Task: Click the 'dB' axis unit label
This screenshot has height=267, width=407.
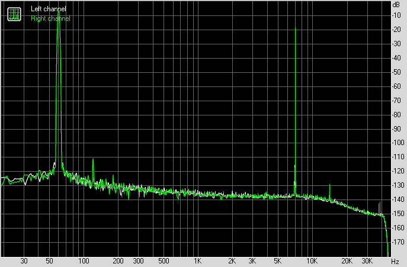Action: tap(396, 4)
